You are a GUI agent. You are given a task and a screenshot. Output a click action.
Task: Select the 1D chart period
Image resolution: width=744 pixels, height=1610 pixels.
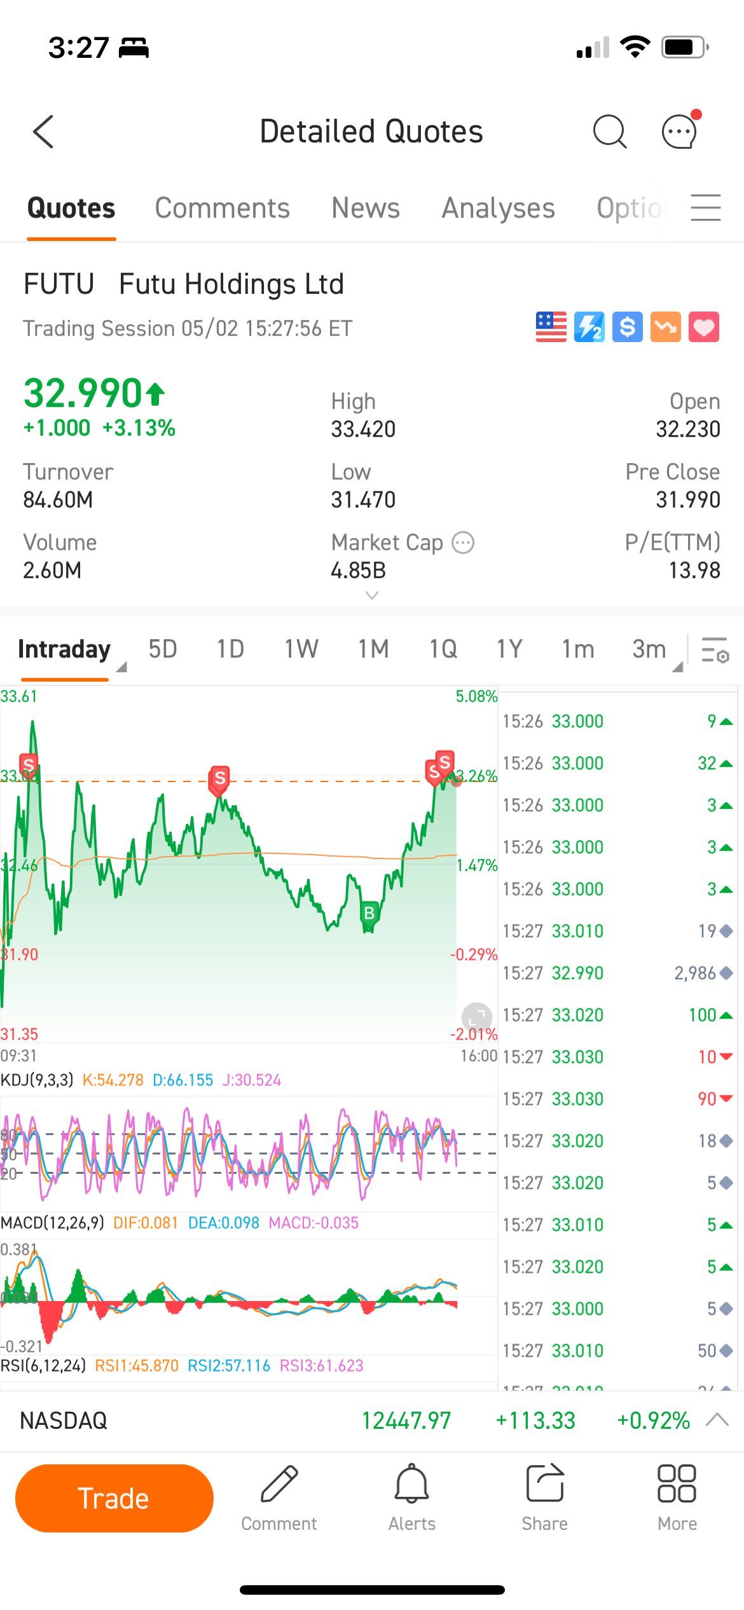[x=230, y=649]
